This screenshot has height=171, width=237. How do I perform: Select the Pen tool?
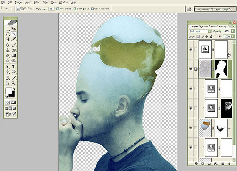[x=8, y=72]
